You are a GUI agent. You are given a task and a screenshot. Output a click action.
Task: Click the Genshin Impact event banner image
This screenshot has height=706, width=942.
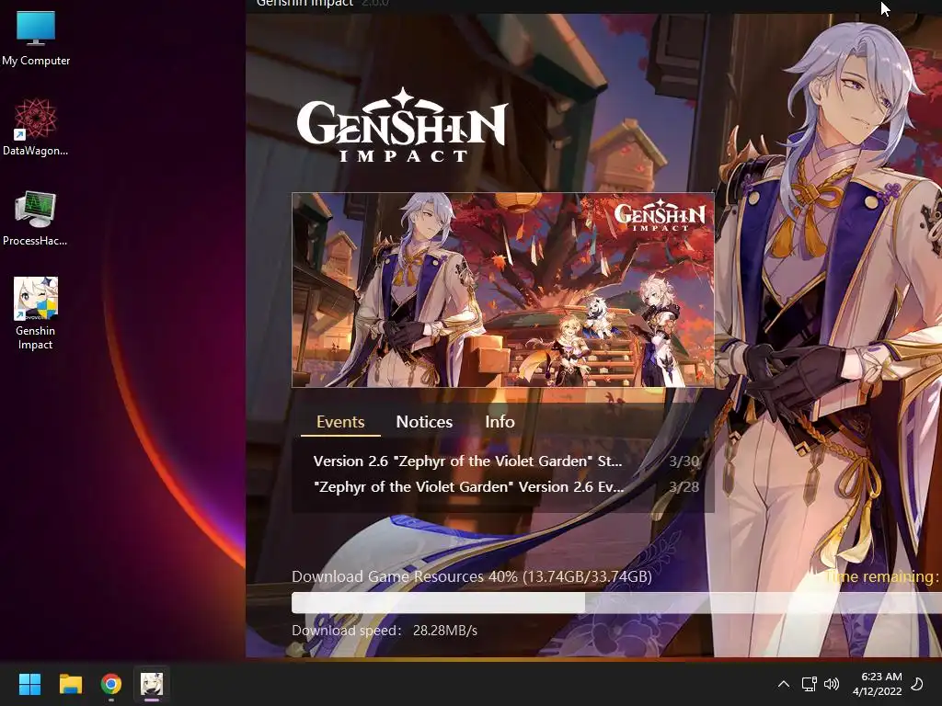click(x=503, y=290)
